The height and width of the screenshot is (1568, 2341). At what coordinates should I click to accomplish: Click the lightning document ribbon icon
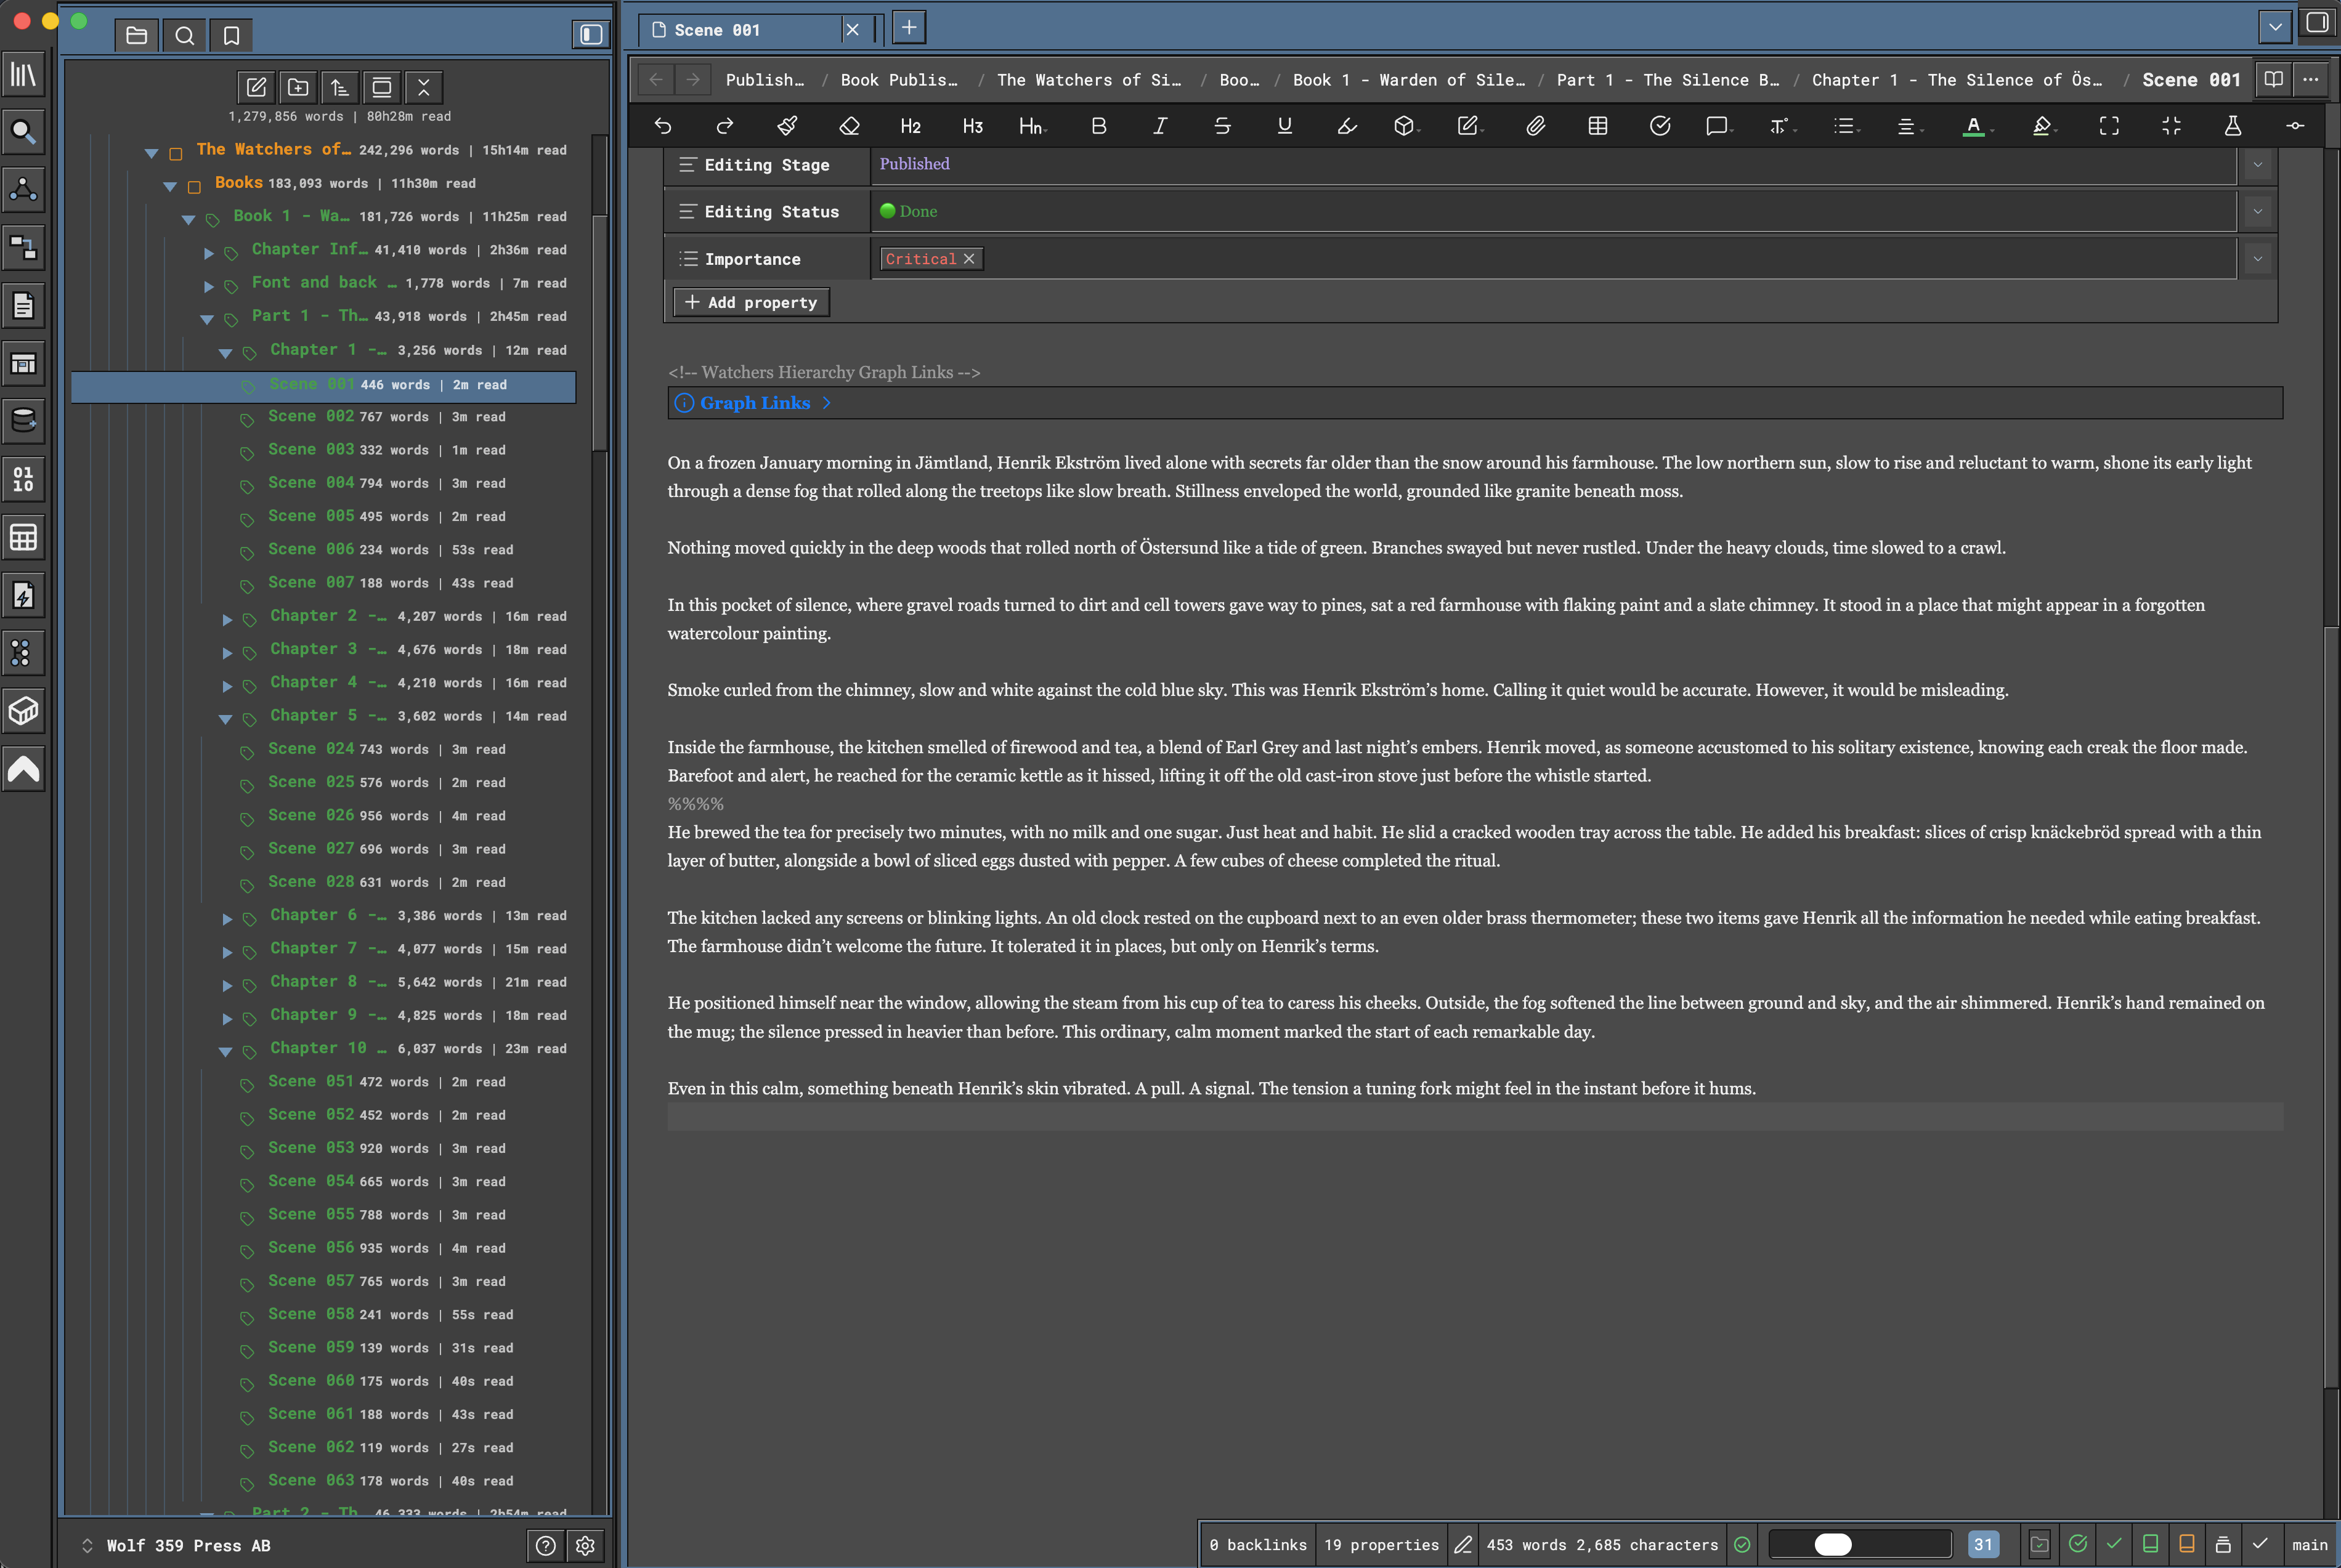(23, 596)
